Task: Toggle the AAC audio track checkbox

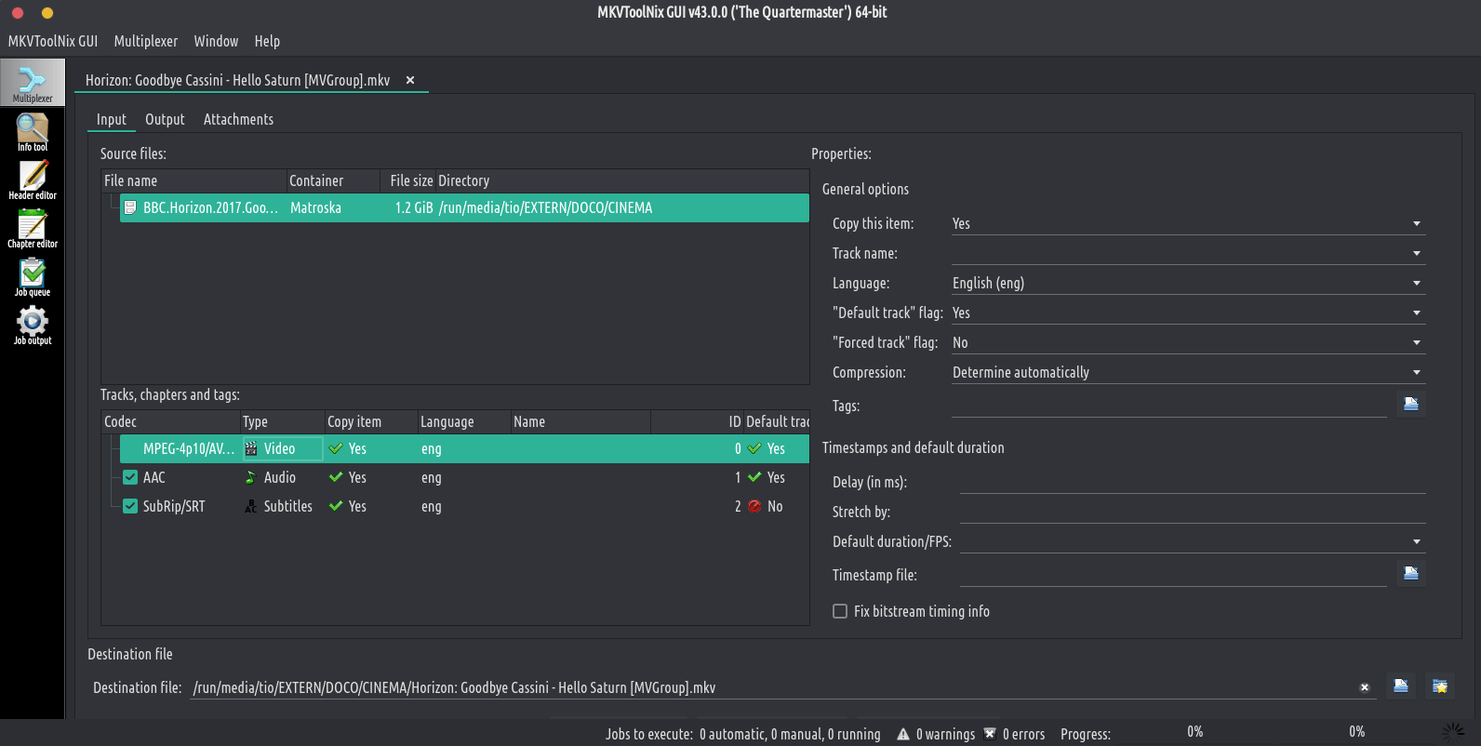Action: point(130,477)
